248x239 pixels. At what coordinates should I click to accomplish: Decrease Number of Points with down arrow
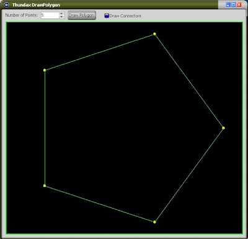point(61,17)
